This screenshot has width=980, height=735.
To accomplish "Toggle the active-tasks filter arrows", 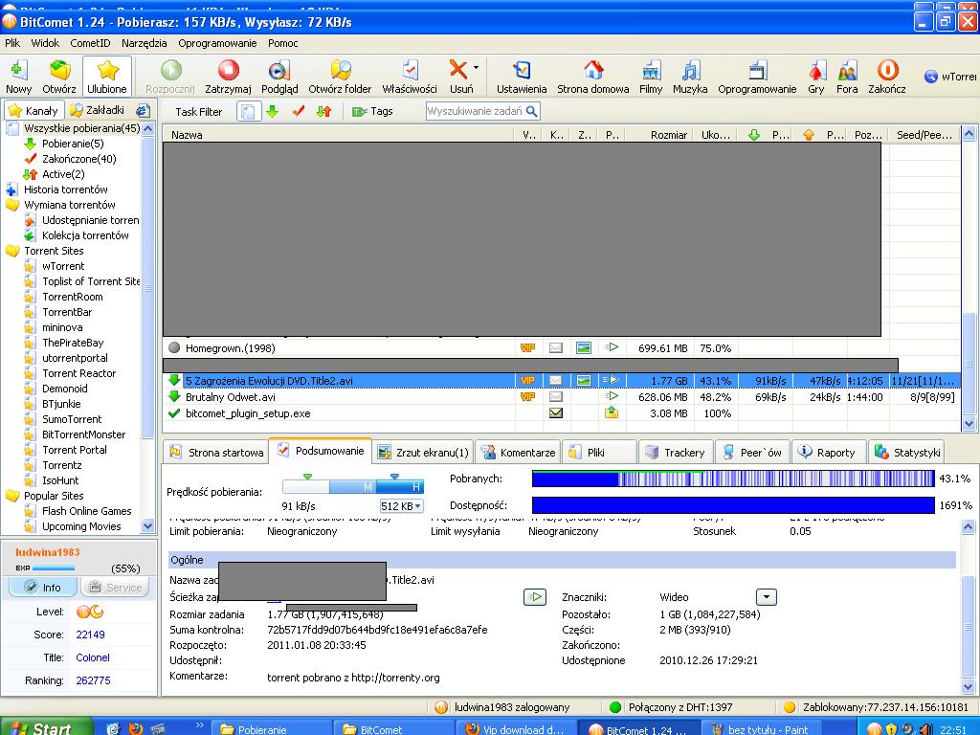I will [323, 111].
